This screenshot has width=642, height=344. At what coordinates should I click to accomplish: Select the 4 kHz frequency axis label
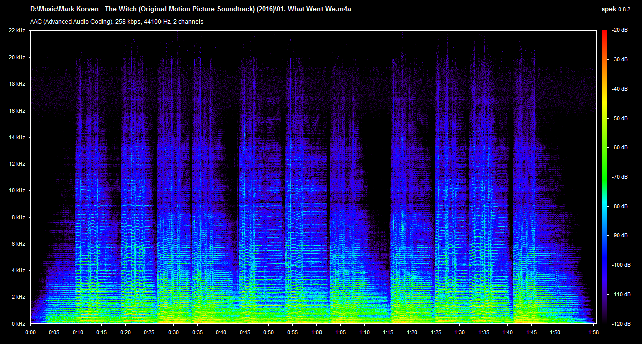click(x=18, y=271)
